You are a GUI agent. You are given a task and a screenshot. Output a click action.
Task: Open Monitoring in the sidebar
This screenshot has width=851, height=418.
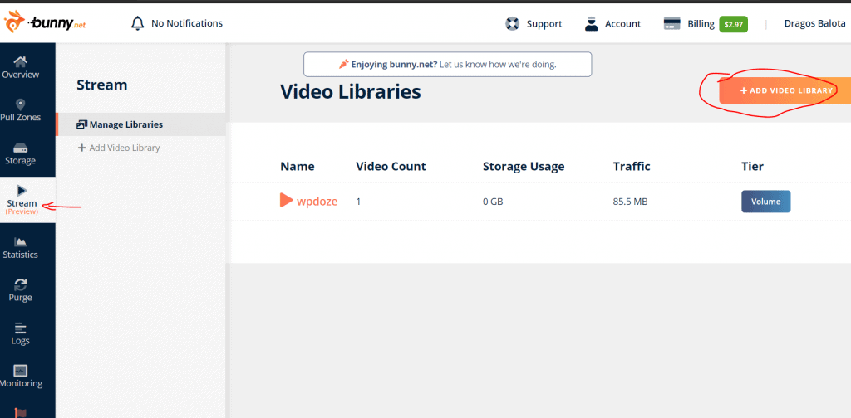click(x=21, y=377)
